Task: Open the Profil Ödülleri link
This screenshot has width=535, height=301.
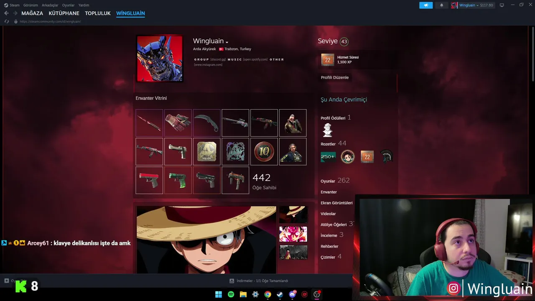Action: 333,118
